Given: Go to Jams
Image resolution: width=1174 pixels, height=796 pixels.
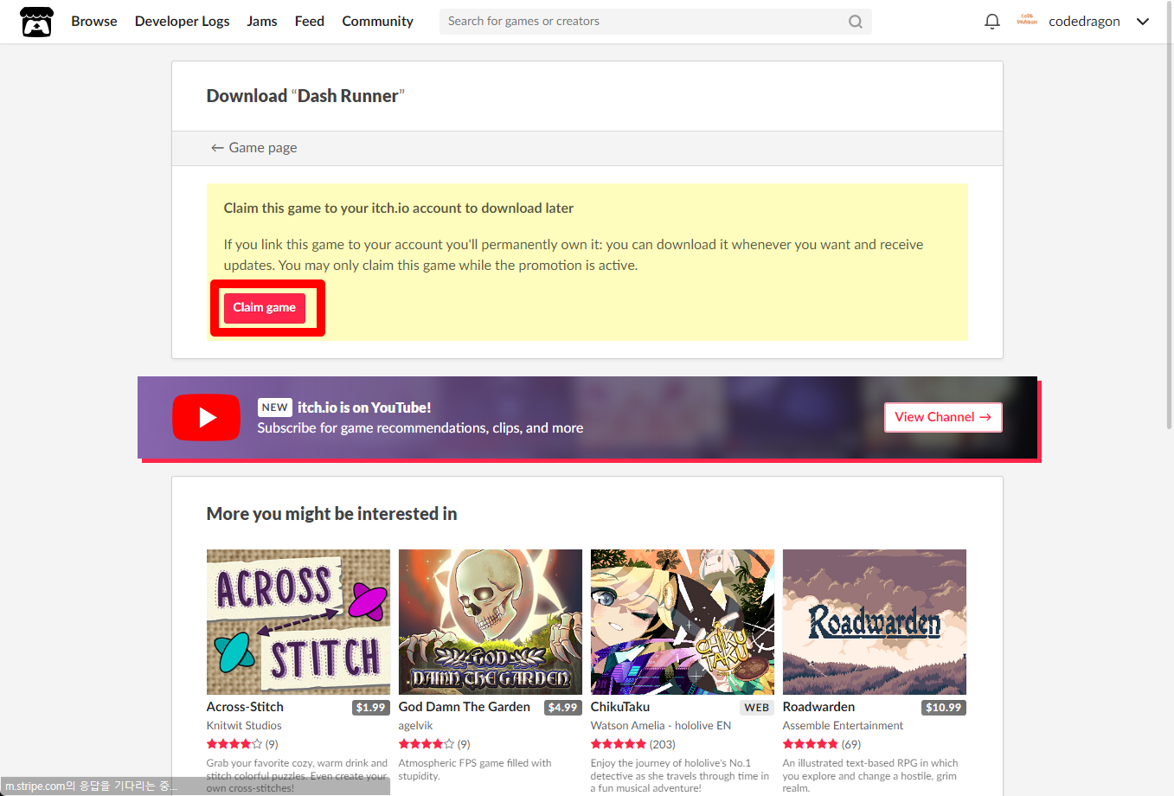Looking at the screenshot, I should pyautogui.click(x=262, y=22).
